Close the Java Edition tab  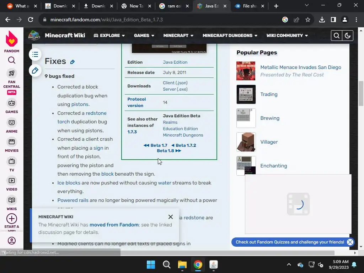tap(225, 6)
